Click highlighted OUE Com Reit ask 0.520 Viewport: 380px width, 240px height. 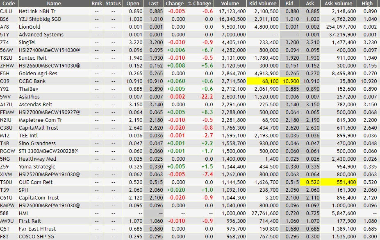coord(310,182)
